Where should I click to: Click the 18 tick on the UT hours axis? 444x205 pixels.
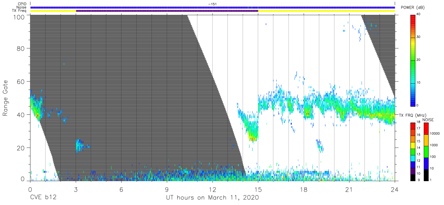point(304,189)
